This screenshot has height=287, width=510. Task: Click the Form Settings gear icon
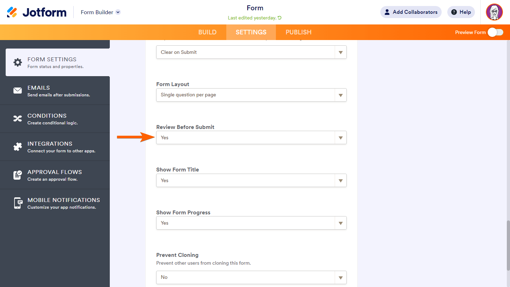pyautogui.click(x=17, y=62)
